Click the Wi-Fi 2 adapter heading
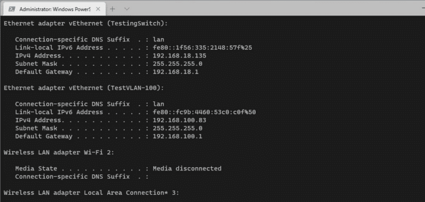The height and width of the screenshot is (202, 425). (x=59, y=153)
